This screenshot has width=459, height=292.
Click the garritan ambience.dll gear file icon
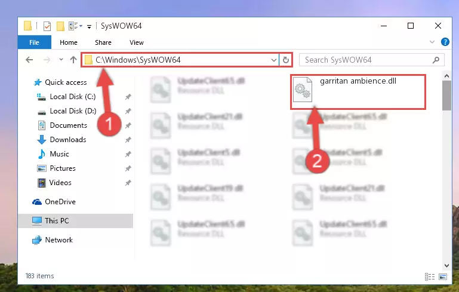[303, 90]
